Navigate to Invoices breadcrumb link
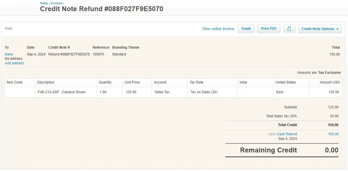The image size is (348, 171). tap(56, 3)
